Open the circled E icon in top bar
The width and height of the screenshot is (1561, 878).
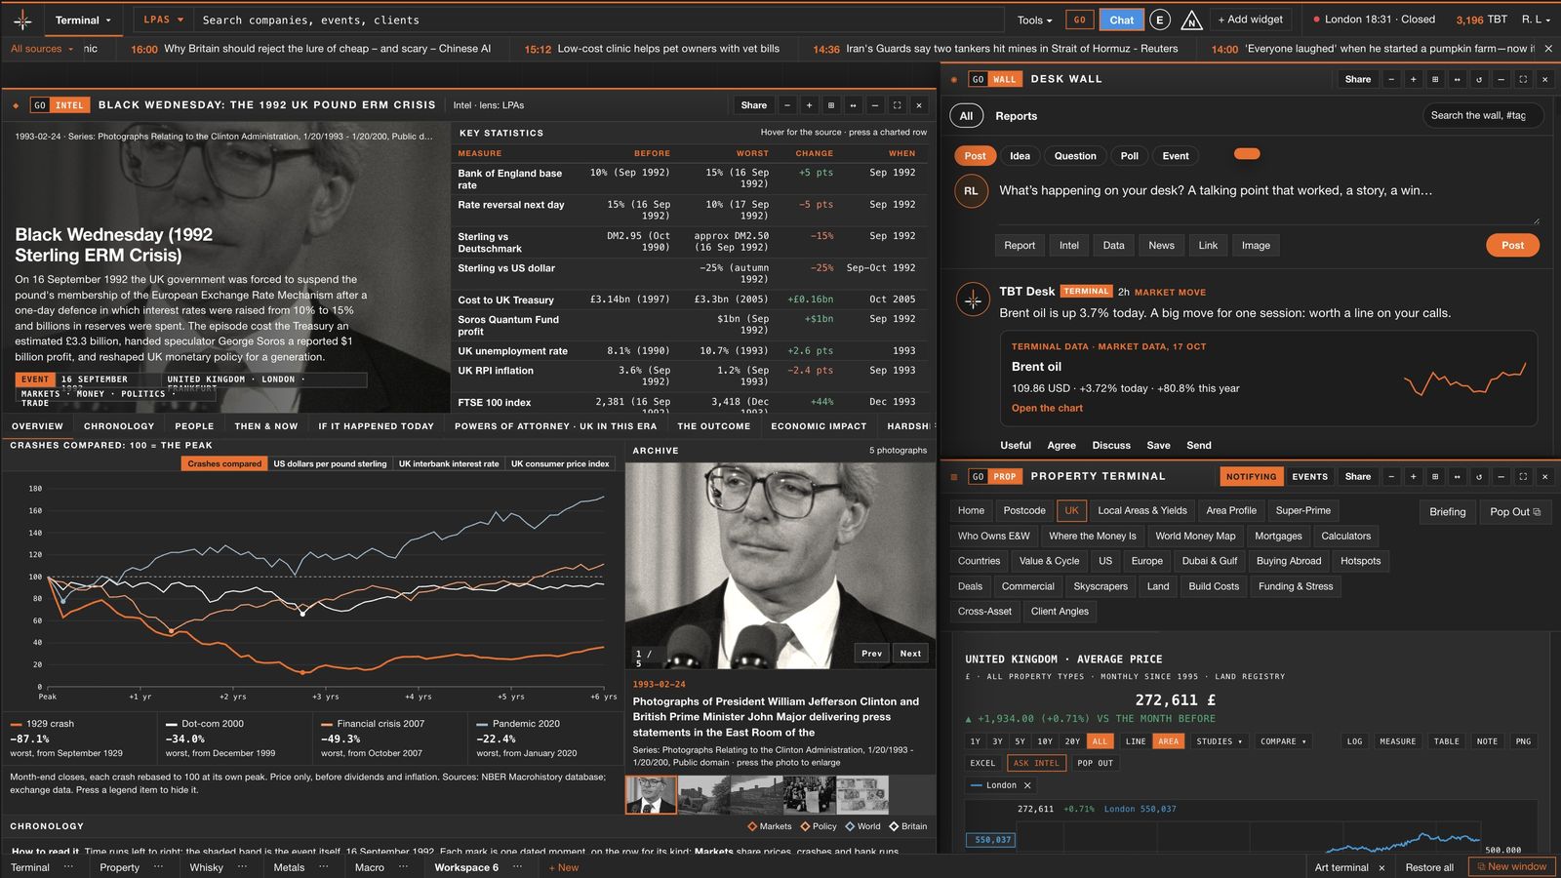[x=1159, y=20]
